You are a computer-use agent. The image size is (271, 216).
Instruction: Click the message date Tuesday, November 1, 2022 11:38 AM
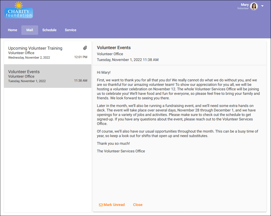128,60
